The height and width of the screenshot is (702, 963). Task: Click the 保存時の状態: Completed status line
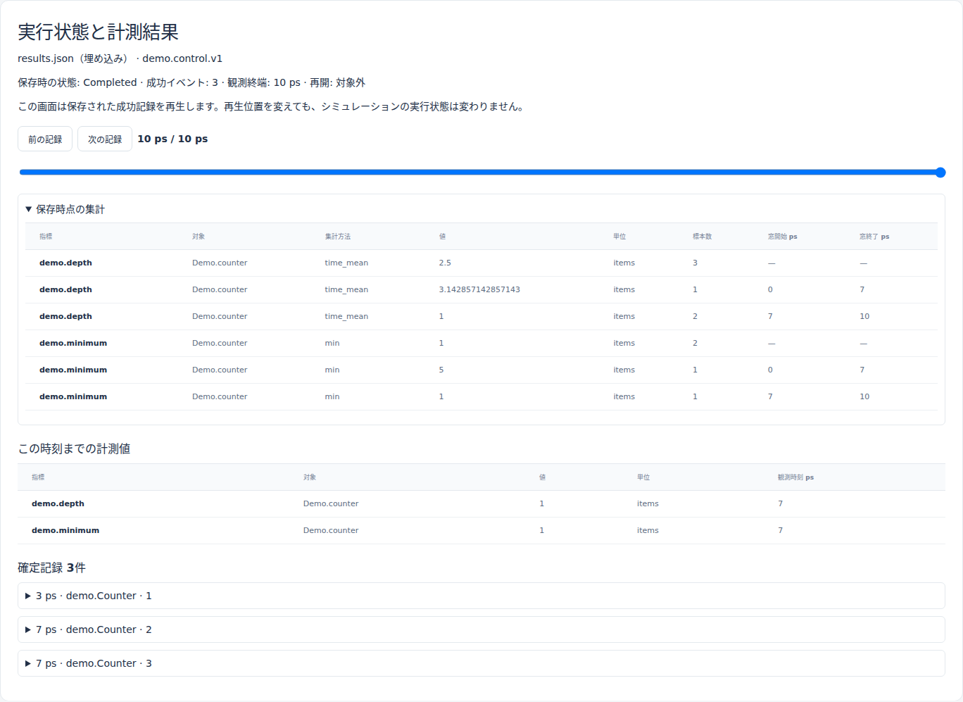point(191,82)
